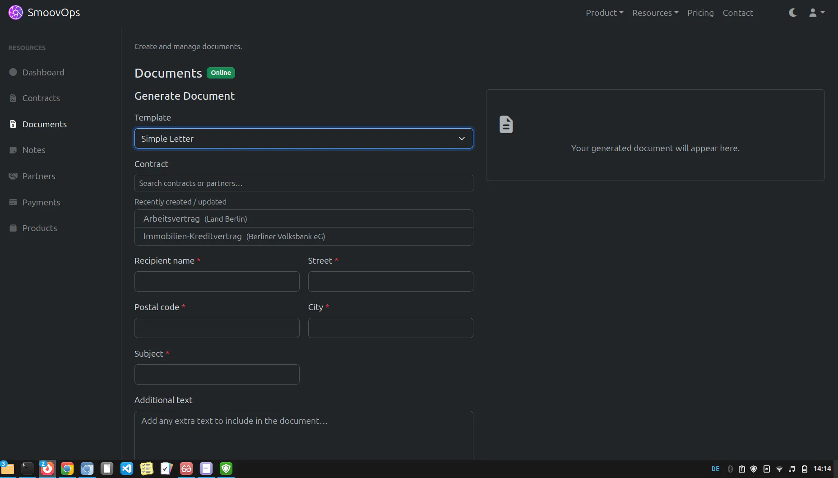Open Contracts in the sidebar
Screen dimensions: 838x478
click(41, 98)
